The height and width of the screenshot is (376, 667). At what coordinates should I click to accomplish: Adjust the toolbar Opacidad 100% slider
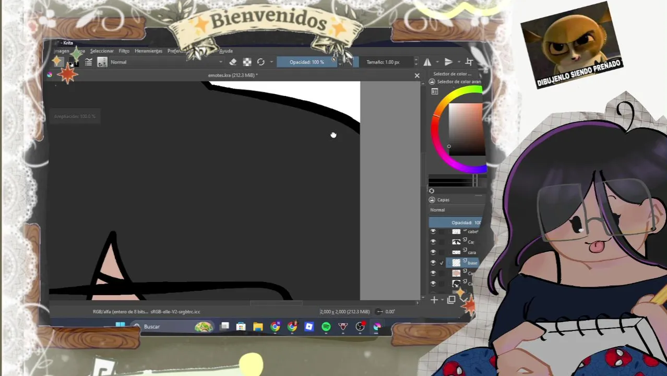coord(307,62)
